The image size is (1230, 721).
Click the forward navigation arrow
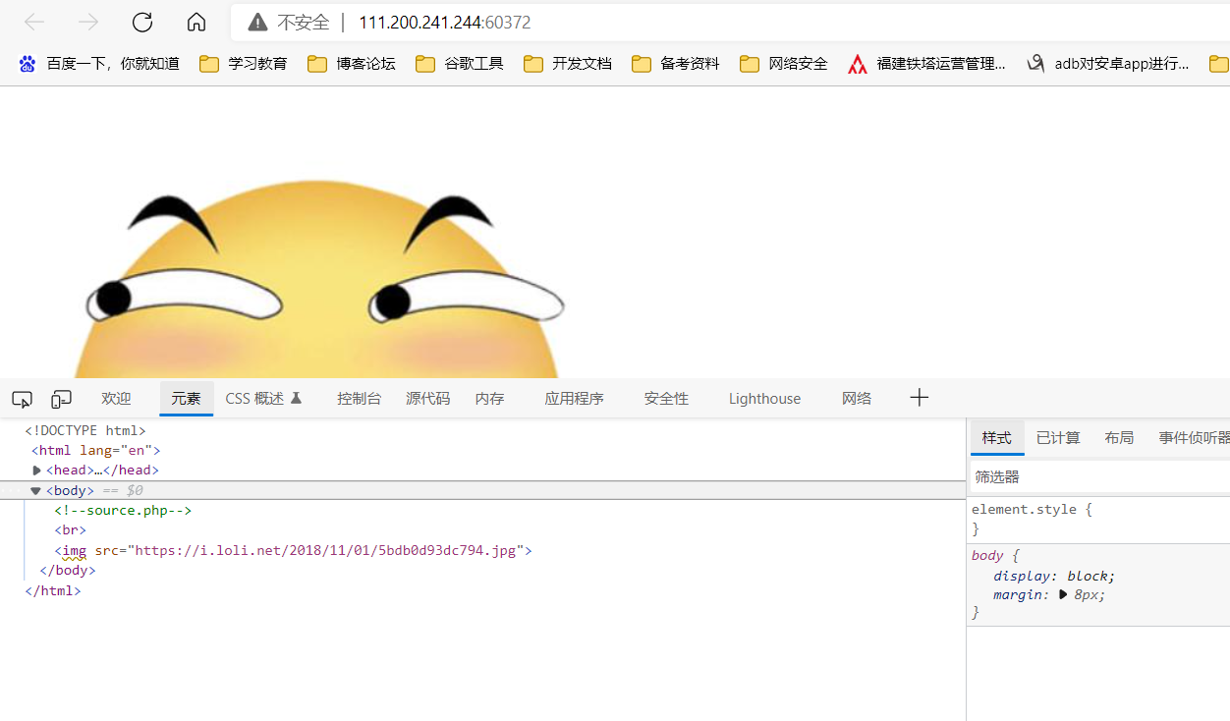click(x=86, y=22)
